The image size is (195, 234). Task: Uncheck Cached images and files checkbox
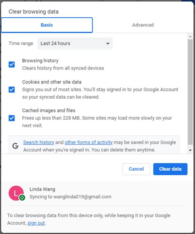click(x=12, y=118)
